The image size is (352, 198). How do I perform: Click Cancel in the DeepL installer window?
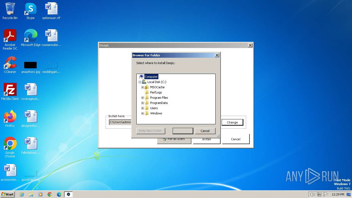pos(236,139)
